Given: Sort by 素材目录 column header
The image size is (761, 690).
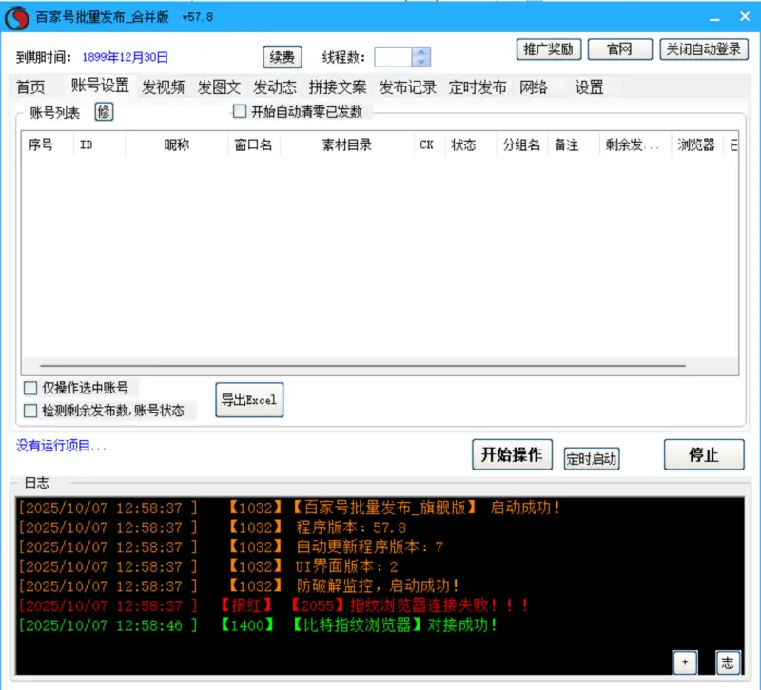Looking at the screenshot, I should click(347, 145).
